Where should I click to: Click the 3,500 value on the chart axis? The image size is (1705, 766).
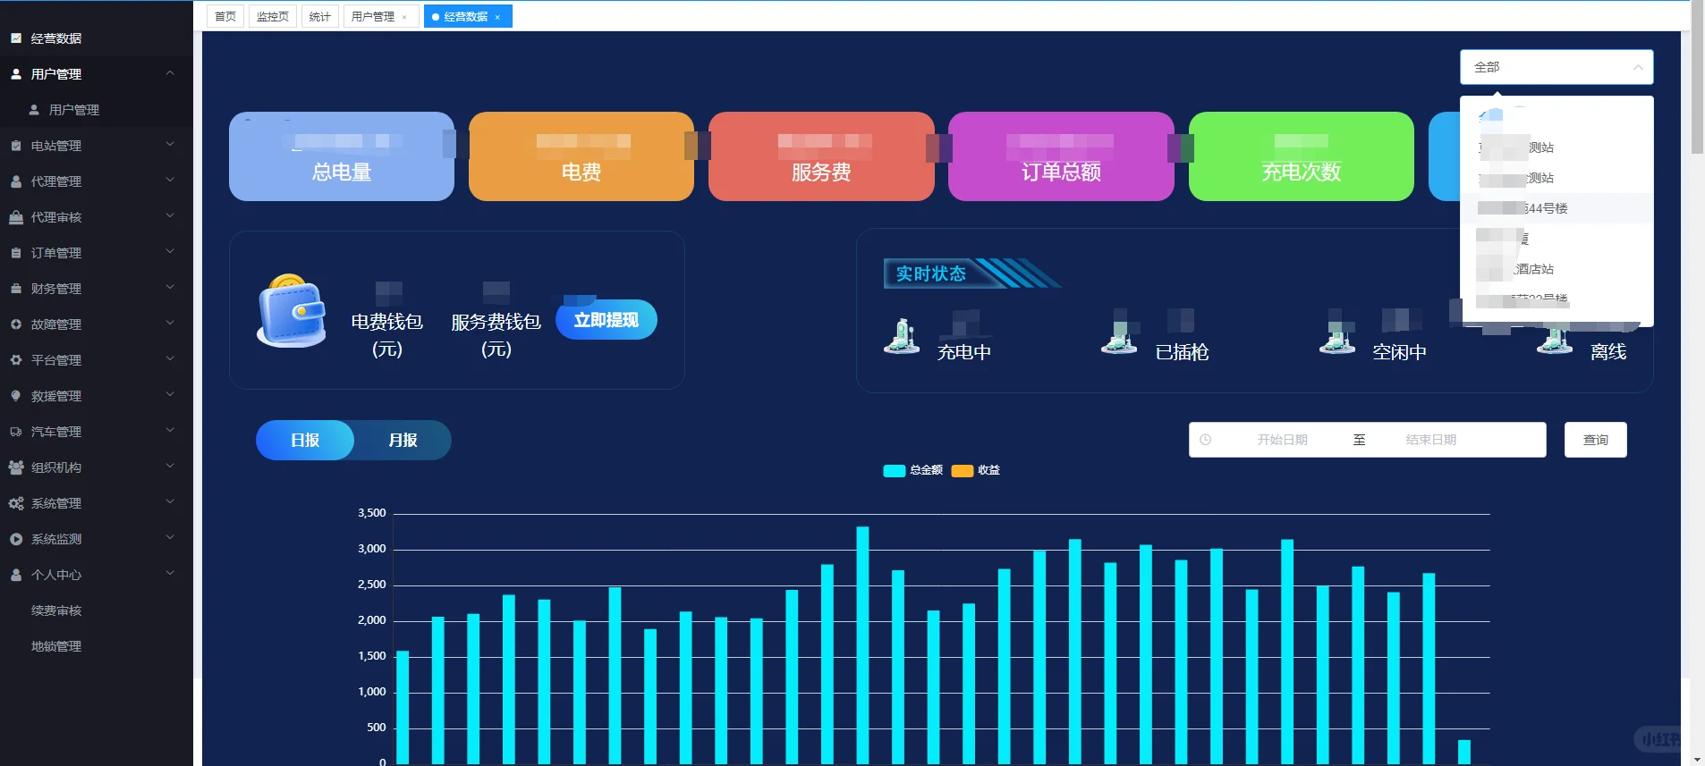click(372, 513)
